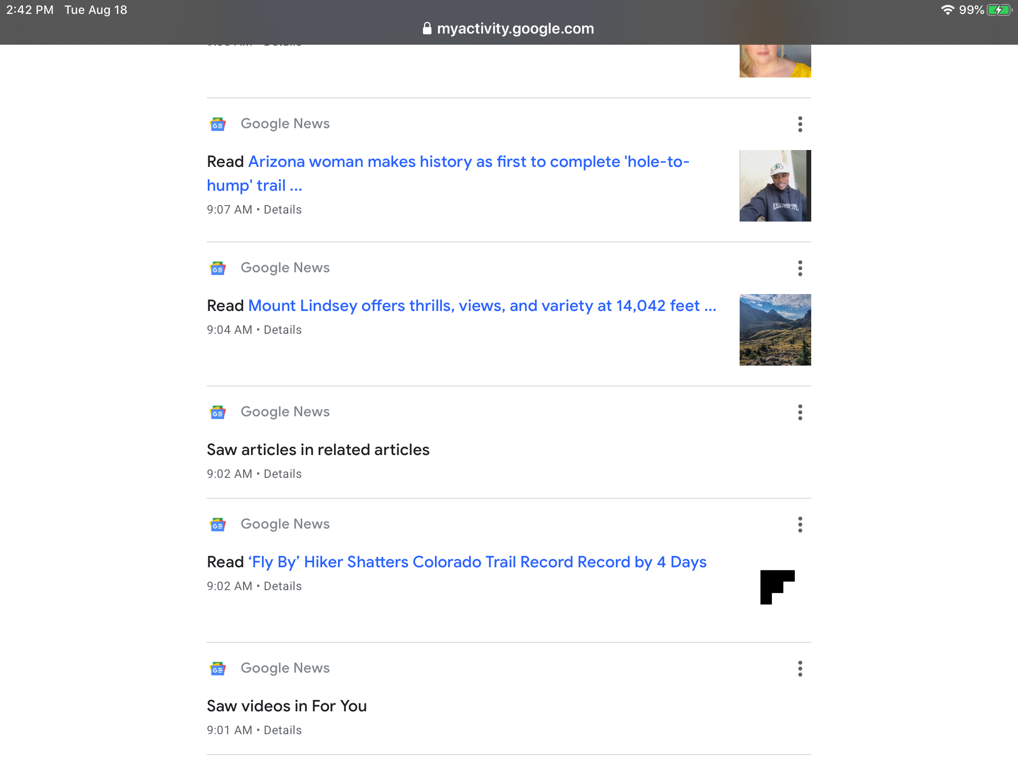Open three-dot menu for Arizona woman article
This screenshot has width=1018, height=763.
[800, 124]
